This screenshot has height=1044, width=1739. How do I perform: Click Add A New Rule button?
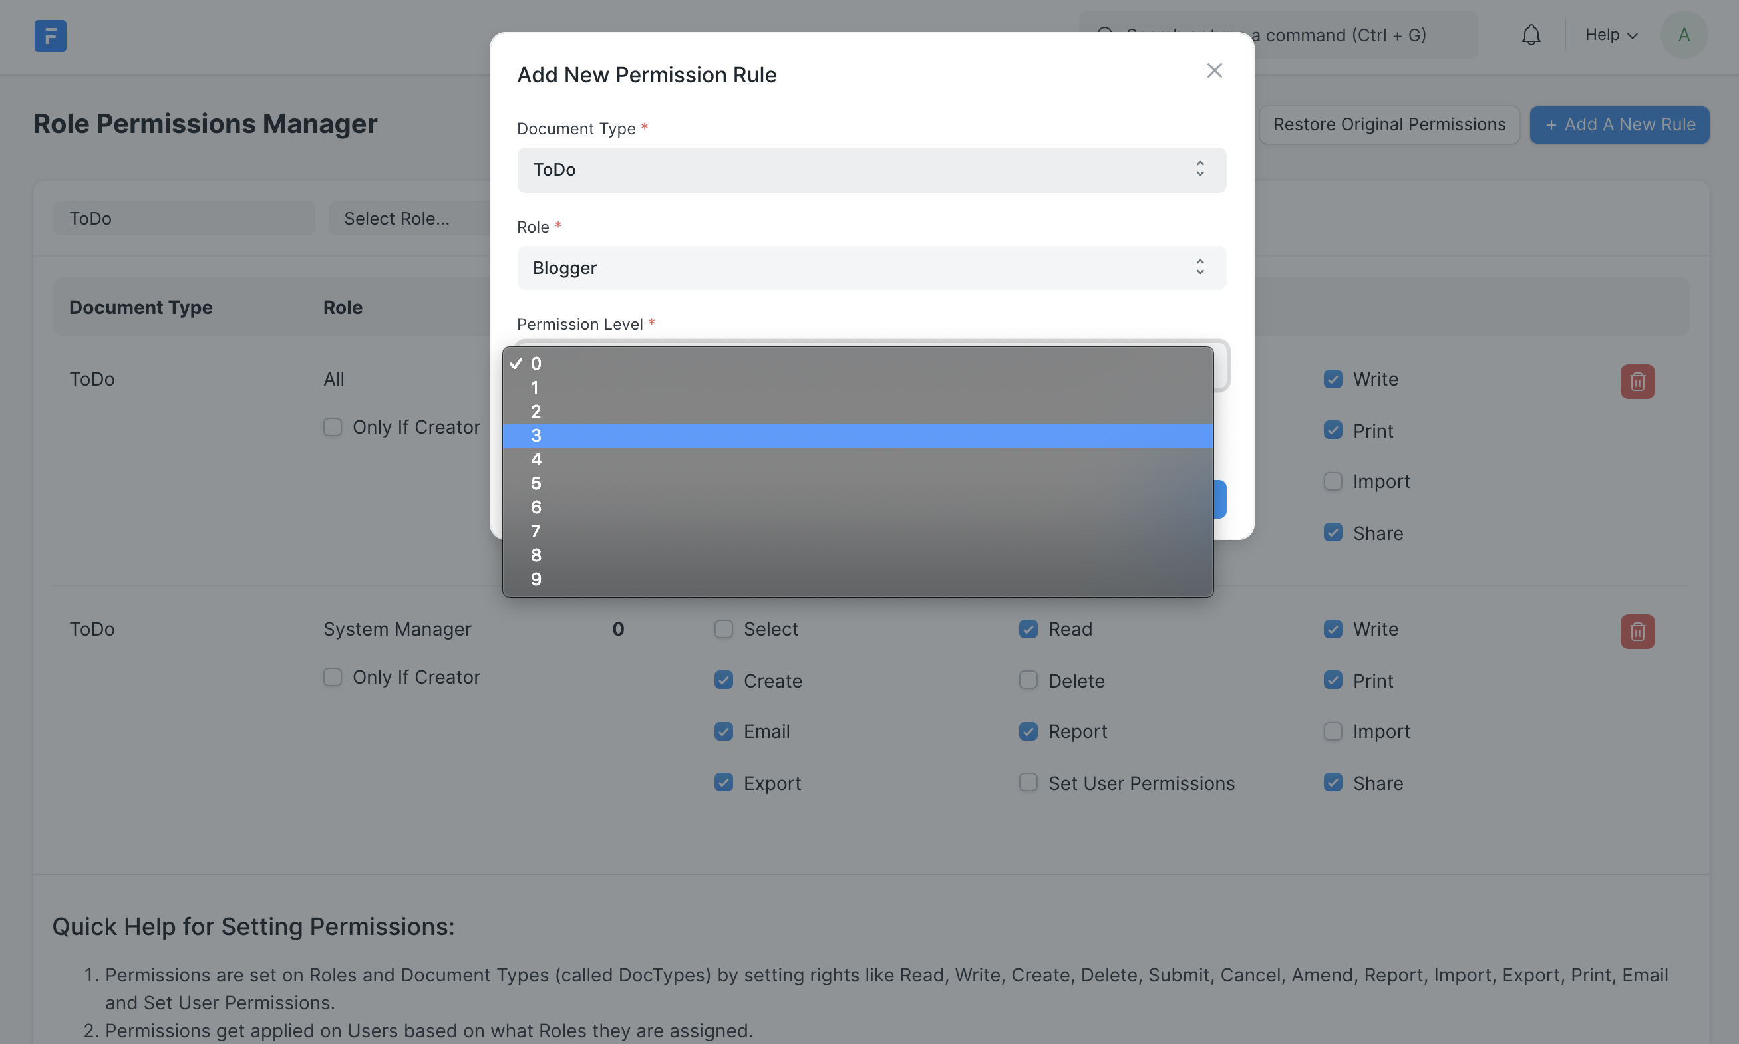[x=1620, y=124]
